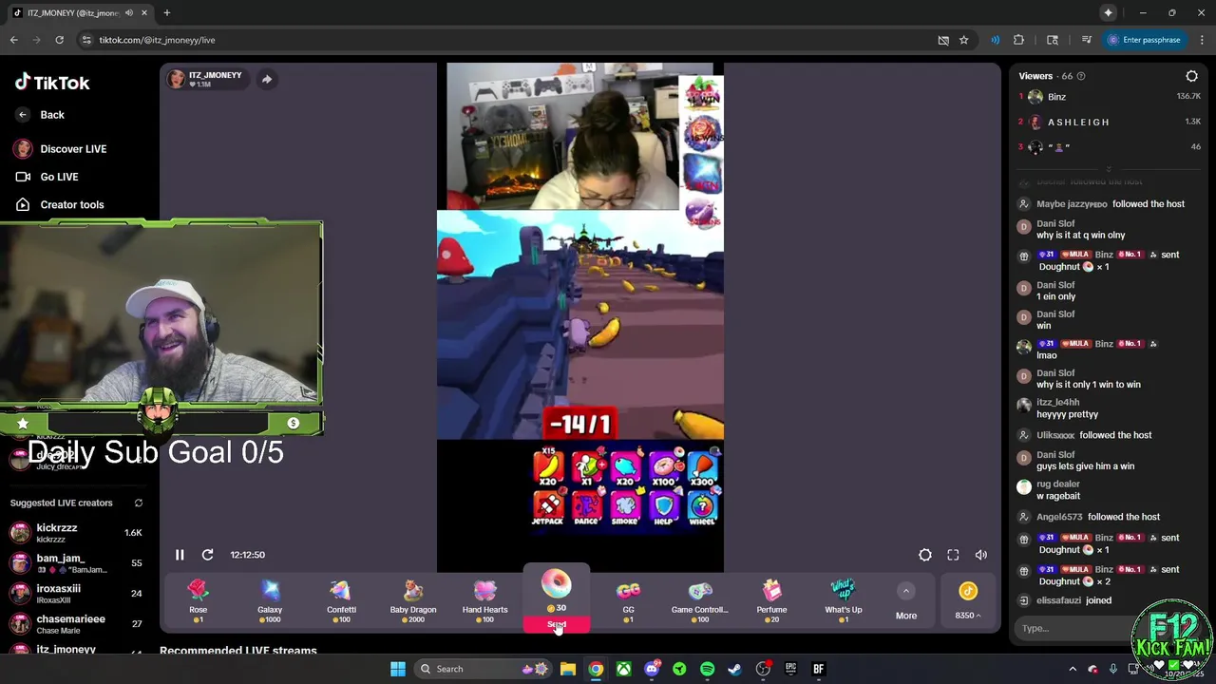Image resolution: width=1216 pixels, height=684 pixels.
Task: Click the browser back button
Action: (13, 40)
